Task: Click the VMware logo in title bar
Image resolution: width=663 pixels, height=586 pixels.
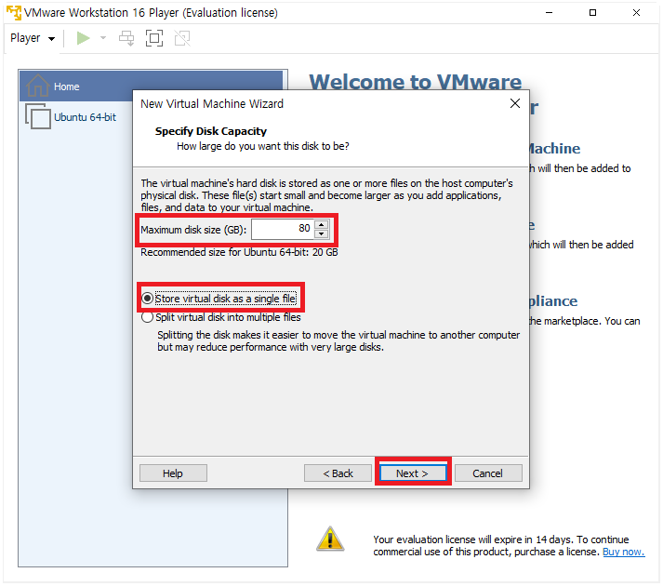Action: click(14, 12)
